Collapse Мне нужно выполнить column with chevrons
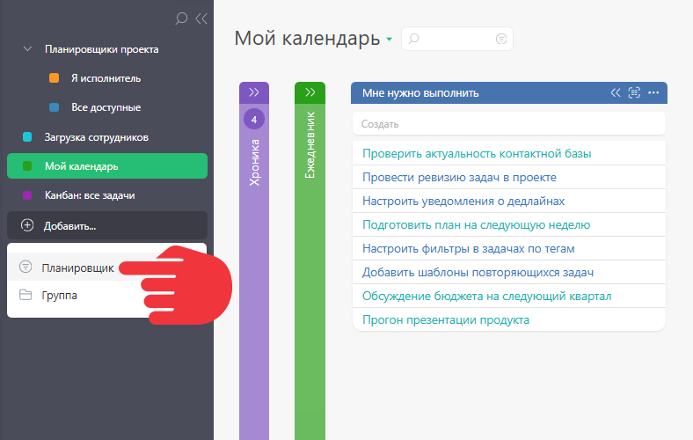Screen dimensions: 693x440 click(x=616, y=93)
